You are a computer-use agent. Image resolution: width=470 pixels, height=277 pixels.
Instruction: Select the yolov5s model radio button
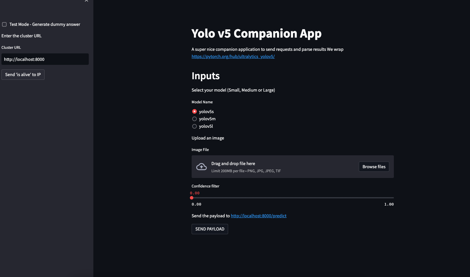tap(194, 111)
